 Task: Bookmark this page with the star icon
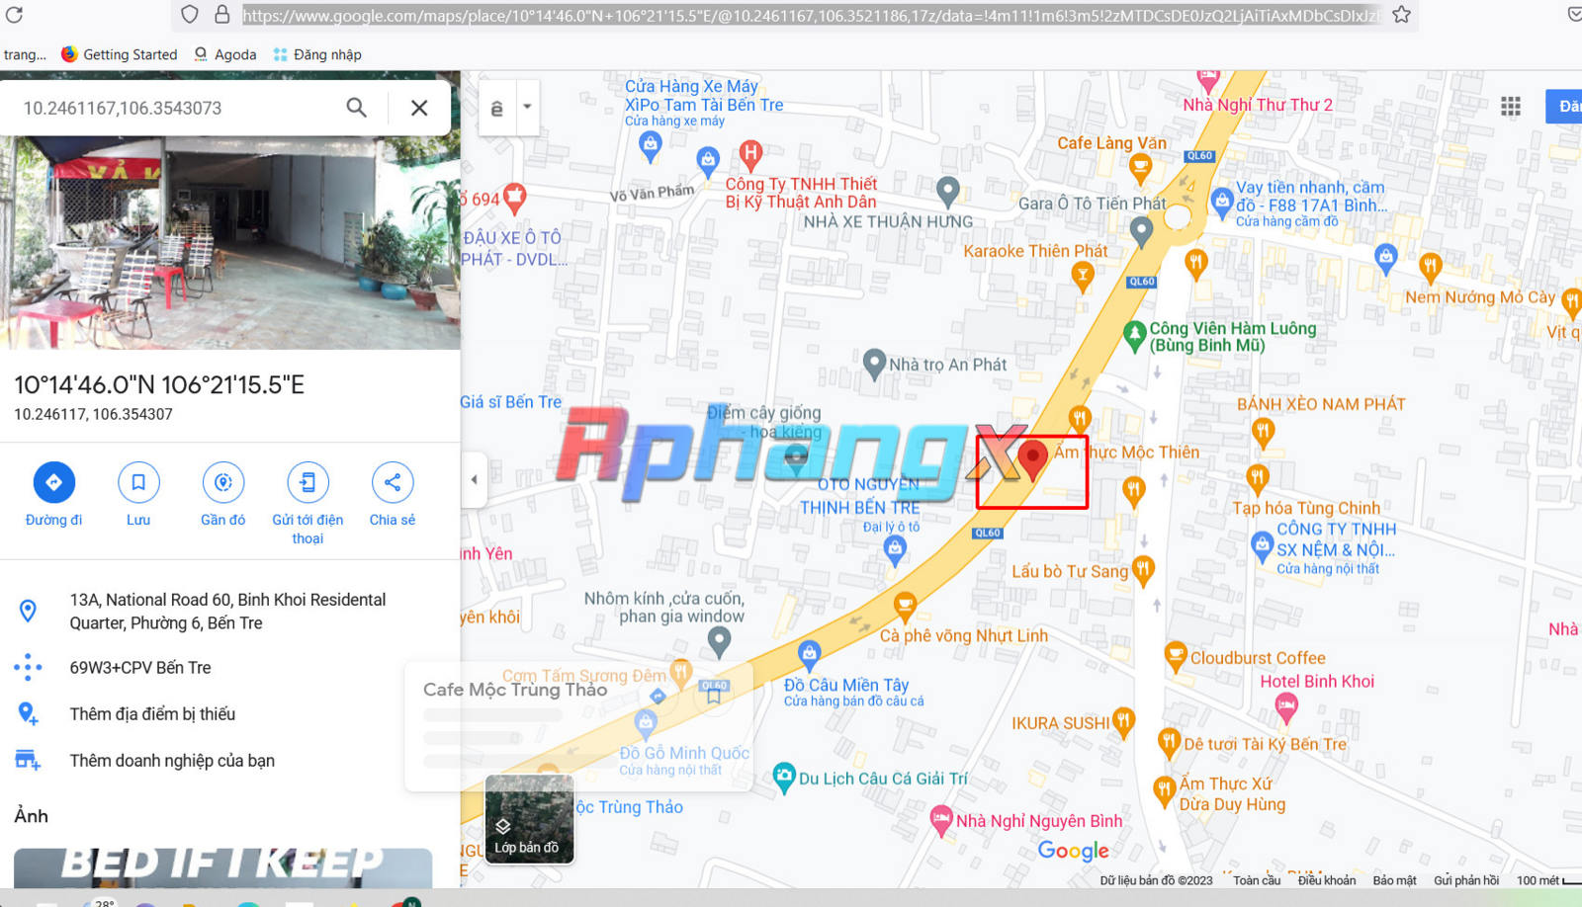point(1401,15)
